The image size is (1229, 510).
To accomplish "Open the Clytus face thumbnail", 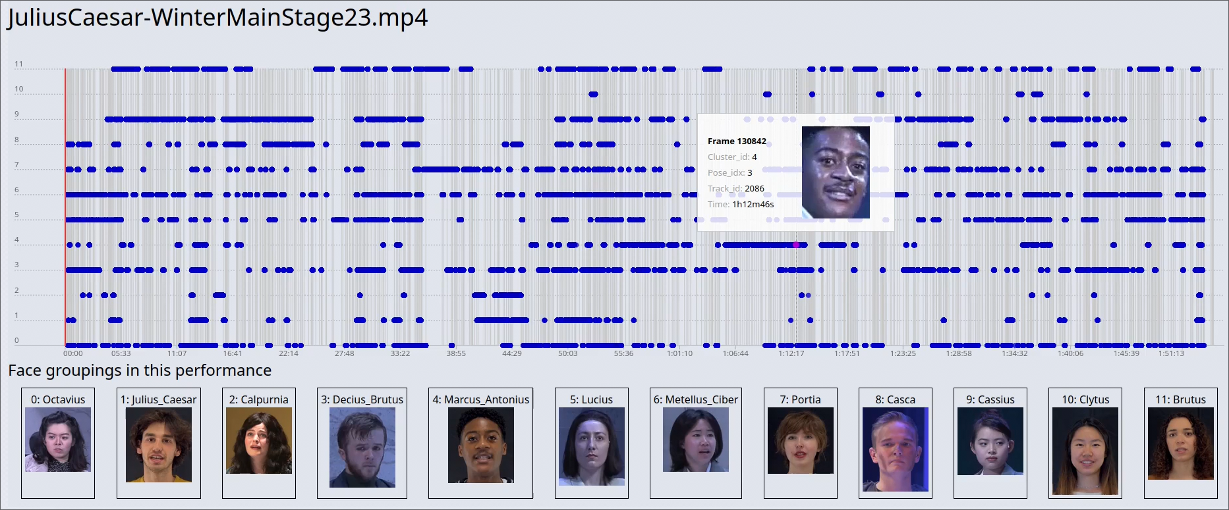I will tap(1085, 451).
